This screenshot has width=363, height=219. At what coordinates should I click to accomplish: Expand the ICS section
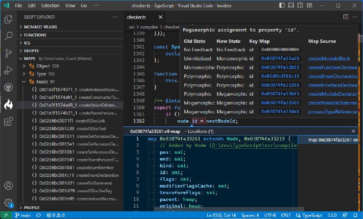click(70, 43)
